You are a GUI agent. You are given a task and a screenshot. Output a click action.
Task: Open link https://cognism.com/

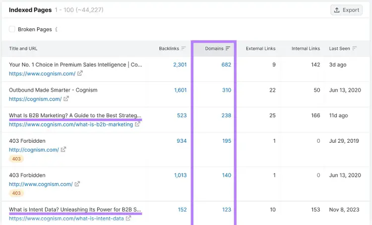pos(35,99)
